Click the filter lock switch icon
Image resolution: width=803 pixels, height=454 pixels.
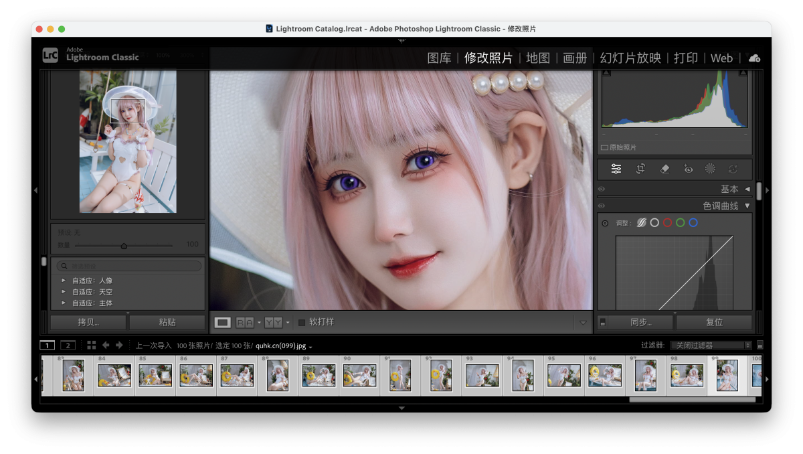(760, 345)
